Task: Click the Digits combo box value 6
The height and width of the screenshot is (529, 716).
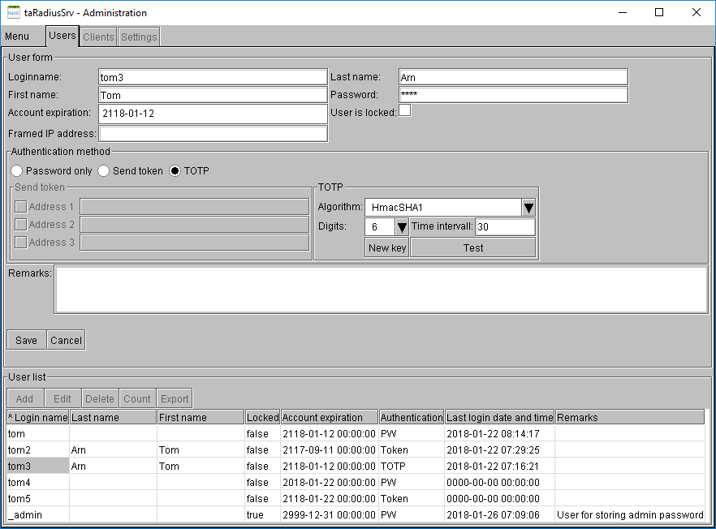Action: (x=380, y=227)
